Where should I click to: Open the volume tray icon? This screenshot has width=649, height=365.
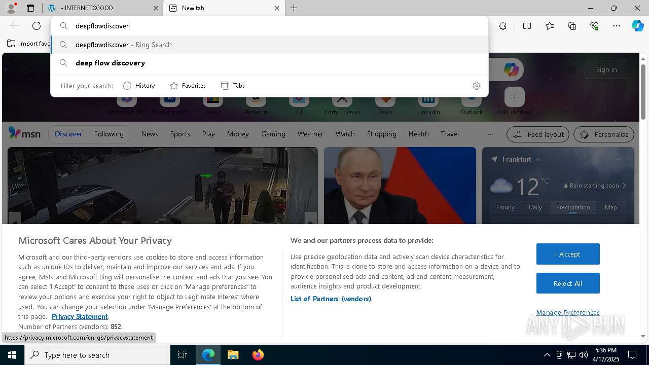[x=583, y=355]
